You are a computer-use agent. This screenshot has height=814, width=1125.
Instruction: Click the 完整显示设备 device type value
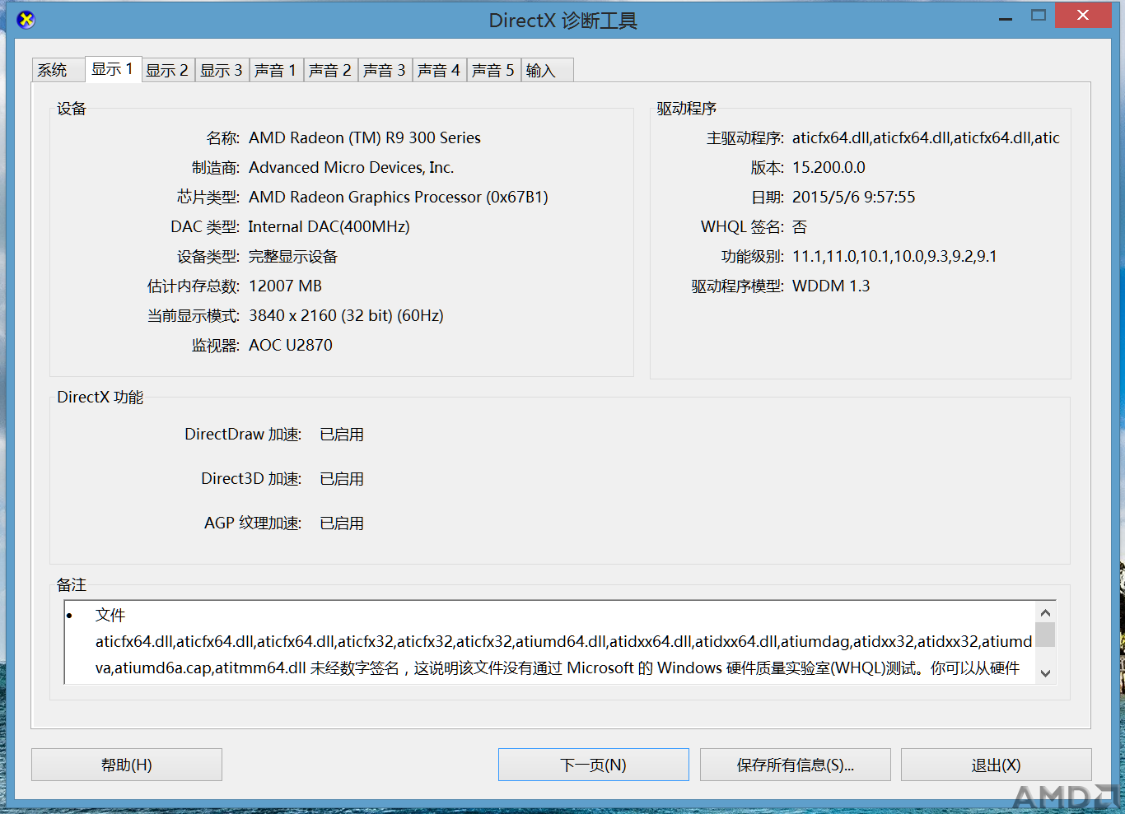[293, 257]
